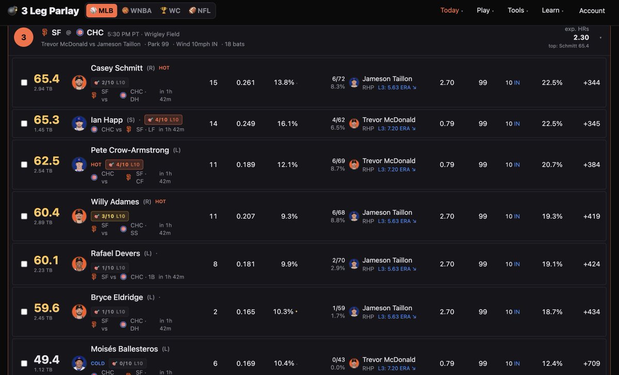
Task: Select Pete Crow-Armstrong's checkbox
Action: 24,165
